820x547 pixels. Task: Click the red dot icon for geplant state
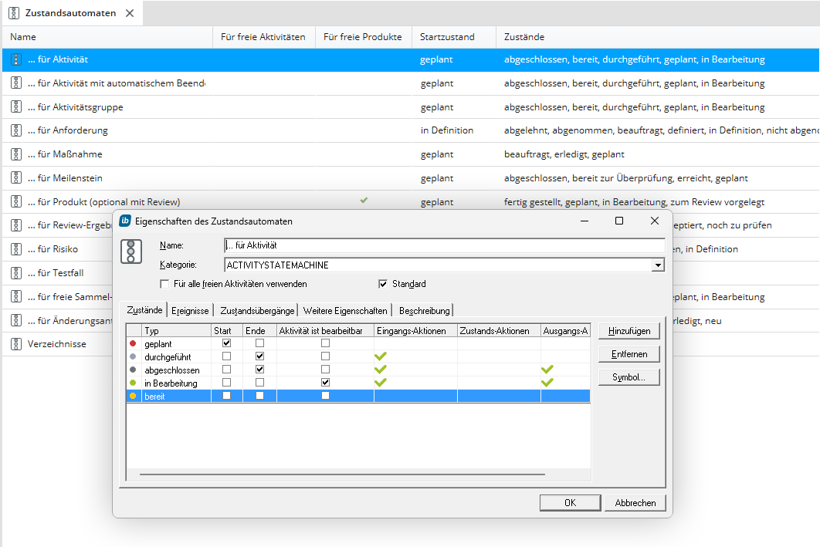(134, 343)
